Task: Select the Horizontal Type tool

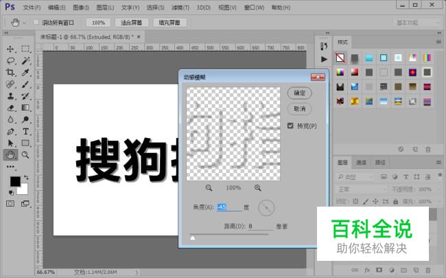Action: [25, 132]
